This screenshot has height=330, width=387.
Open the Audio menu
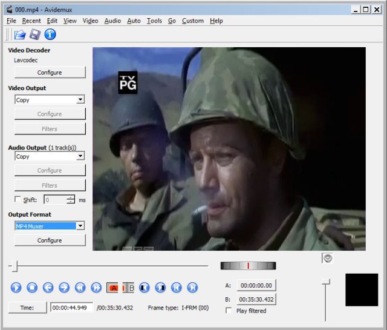[x=112, y=21]
